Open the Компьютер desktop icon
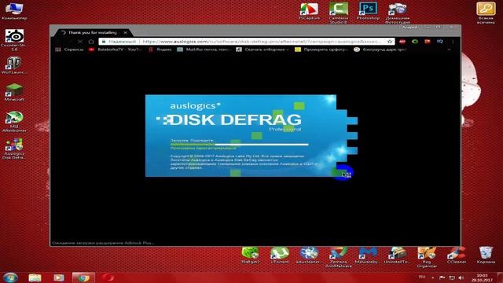This screenshot has width=503, height=283. [x=14, y=11]
